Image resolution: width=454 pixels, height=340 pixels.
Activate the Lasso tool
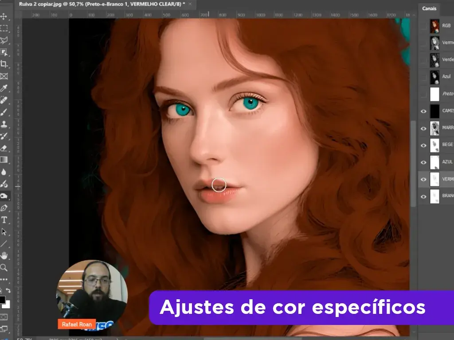pyautogui.click(x=5, y=40)
